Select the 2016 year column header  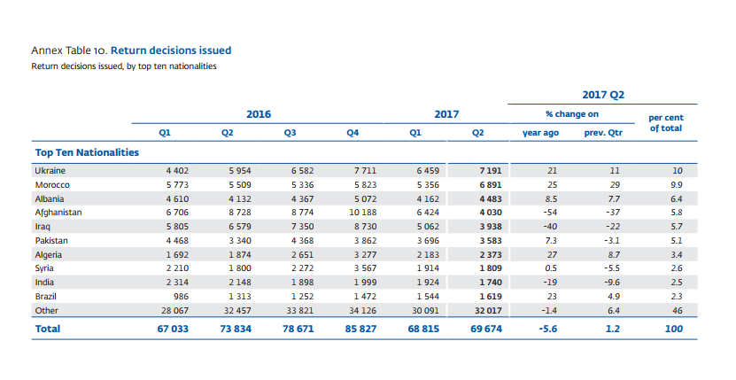[259, 114]
